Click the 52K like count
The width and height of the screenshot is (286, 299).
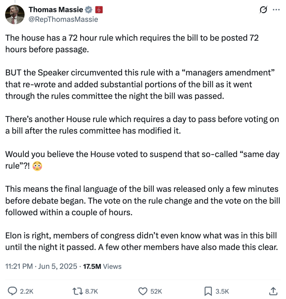tap(157, 291)
